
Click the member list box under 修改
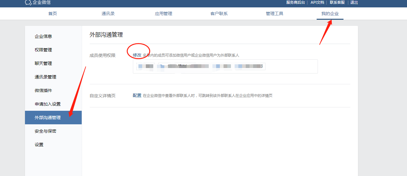pos(225,66)
